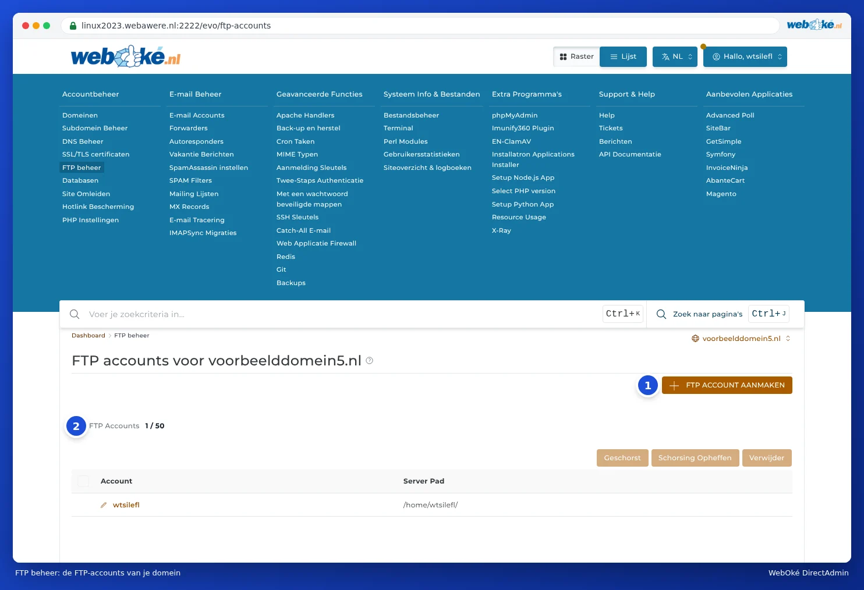This screenshot has width=864, height=590.
Task: Open the wtsilefl FTP account link
Action: tap(126, 505)
